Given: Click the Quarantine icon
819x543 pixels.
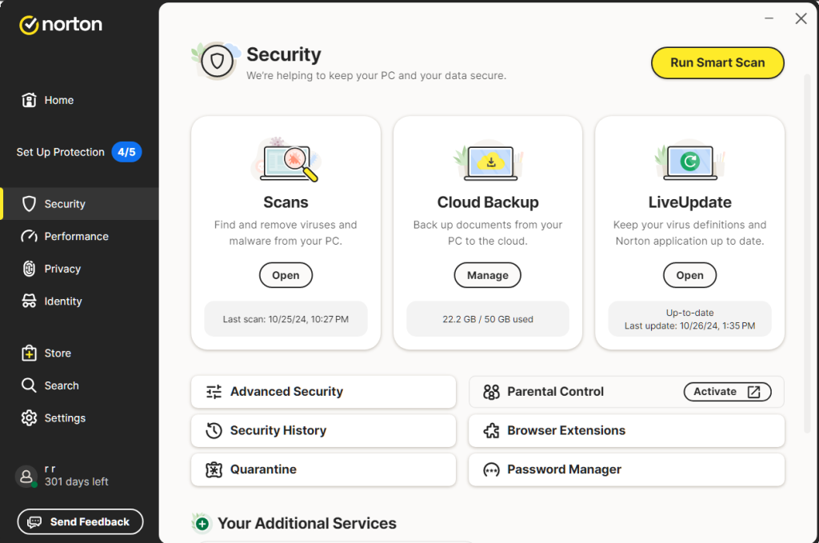Looking at the screenshot, I should pos(214,469).
